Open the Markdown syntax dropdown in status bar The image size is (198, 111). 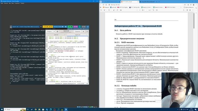(x=59, y=84)
